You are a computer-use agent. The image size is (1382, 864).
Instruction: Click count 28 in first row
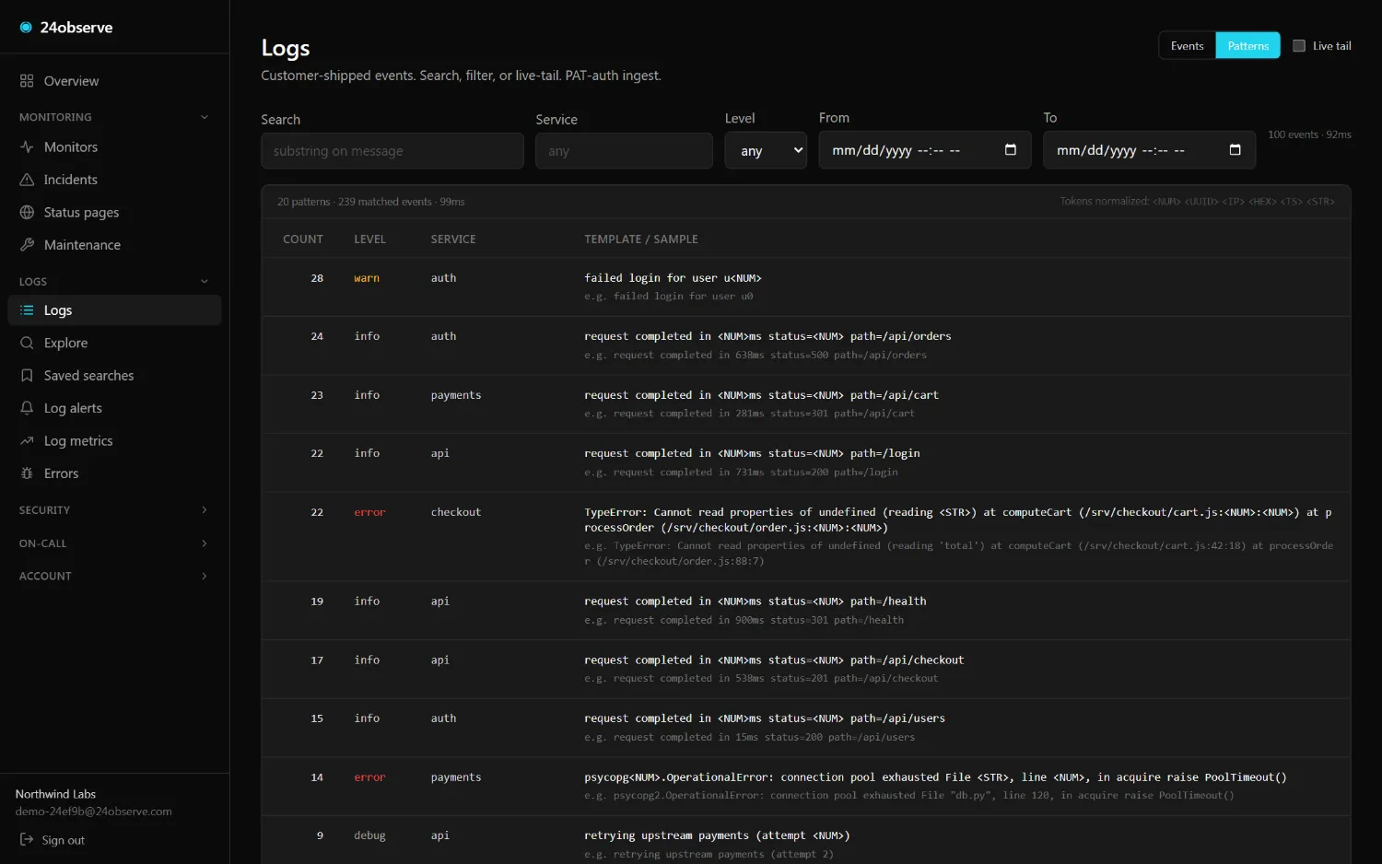coord(317,278)
